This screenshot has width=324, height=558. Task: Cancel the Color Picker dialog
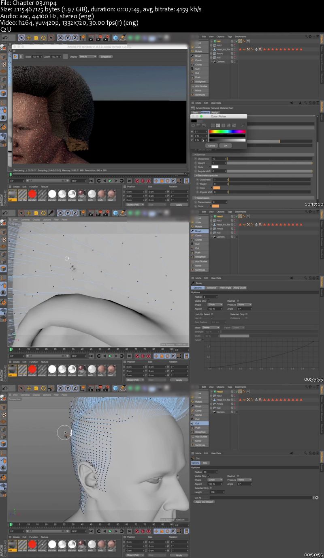(211, 145)
